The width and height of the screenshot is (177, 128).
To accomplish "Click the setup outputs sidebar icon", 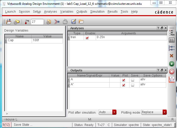I will tap(171, 48).
